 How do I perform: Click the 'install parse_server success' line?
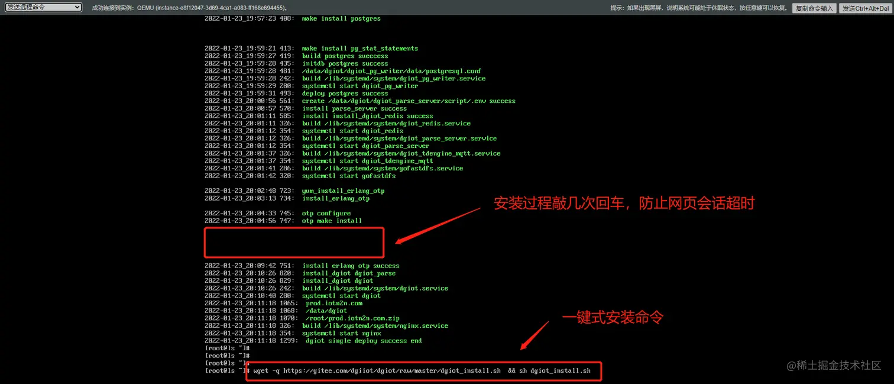(x=306, y=109)
